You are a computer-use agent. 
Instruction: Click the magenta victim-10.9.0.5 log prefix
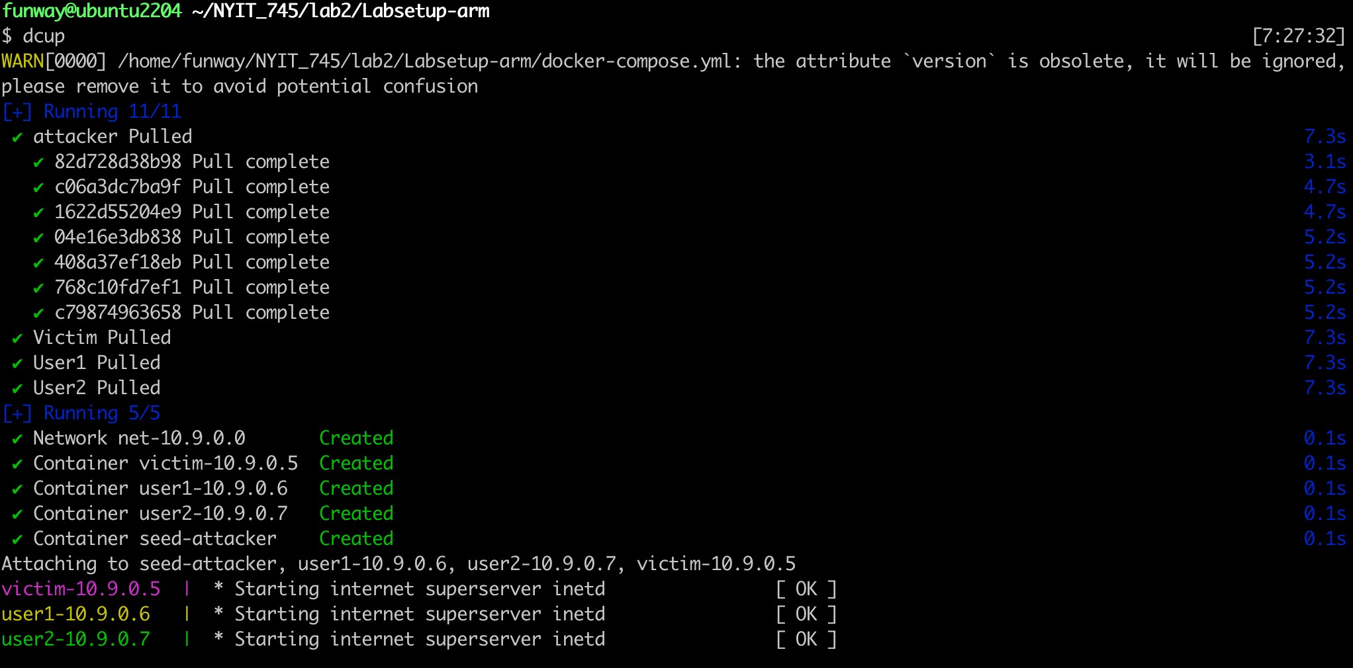coord(81,589)
